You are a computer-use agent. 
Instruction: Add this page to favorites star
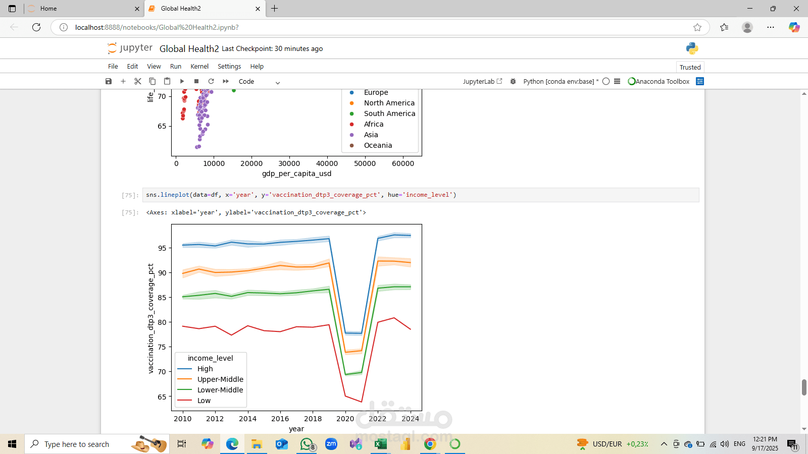[697, 27]
